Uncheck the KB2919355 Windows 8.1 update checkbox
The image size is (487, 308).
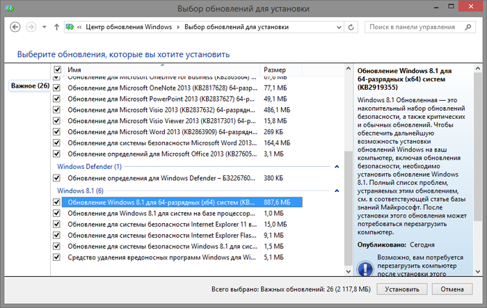pos(56,202)
